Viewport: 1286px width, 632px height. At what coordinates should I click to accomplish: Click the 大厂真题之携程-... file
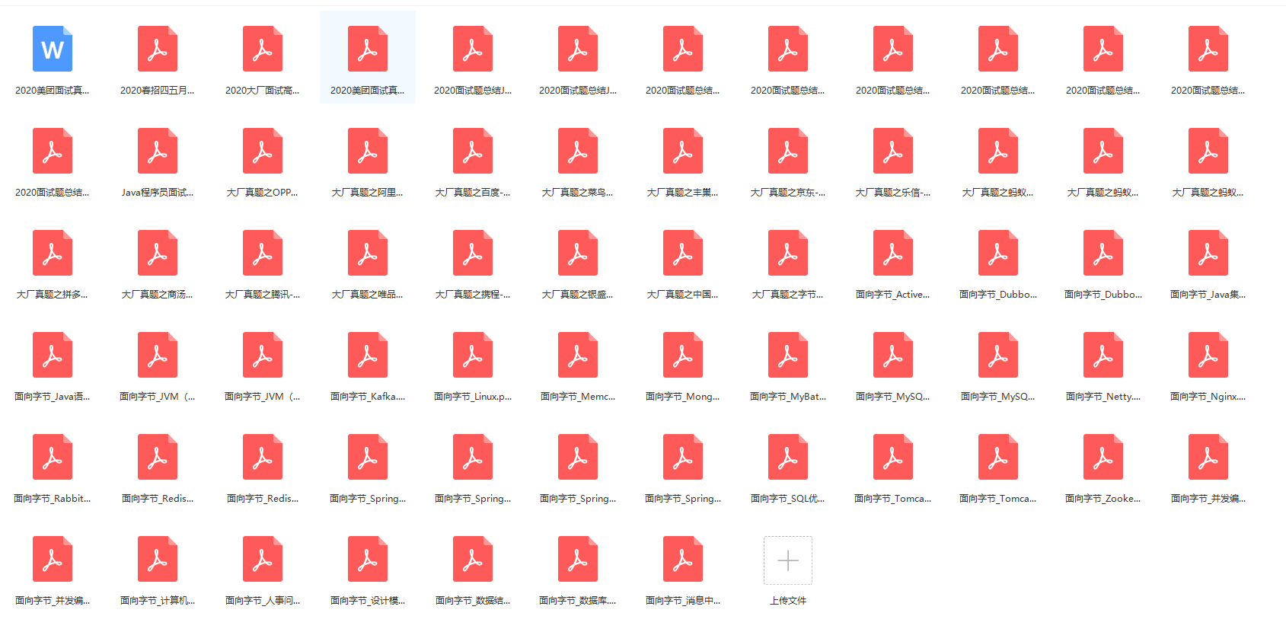[x=473, y=253]
